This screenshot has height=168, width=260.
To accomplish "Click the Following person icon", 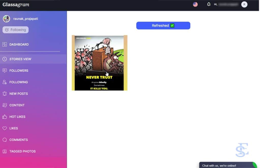I will 5,82.
